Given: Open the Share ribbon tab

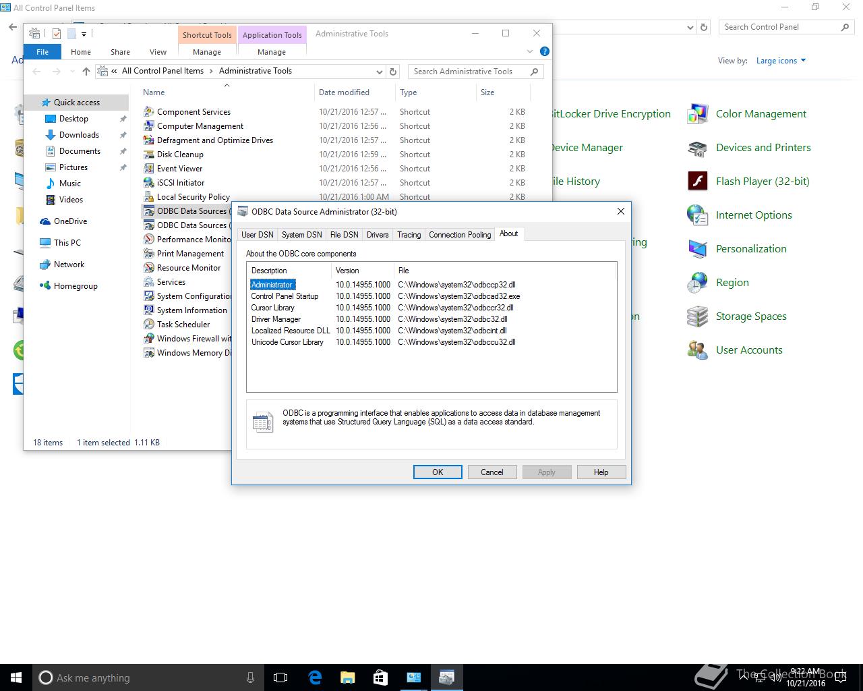Looking at the screenshot, I should 120,52.
